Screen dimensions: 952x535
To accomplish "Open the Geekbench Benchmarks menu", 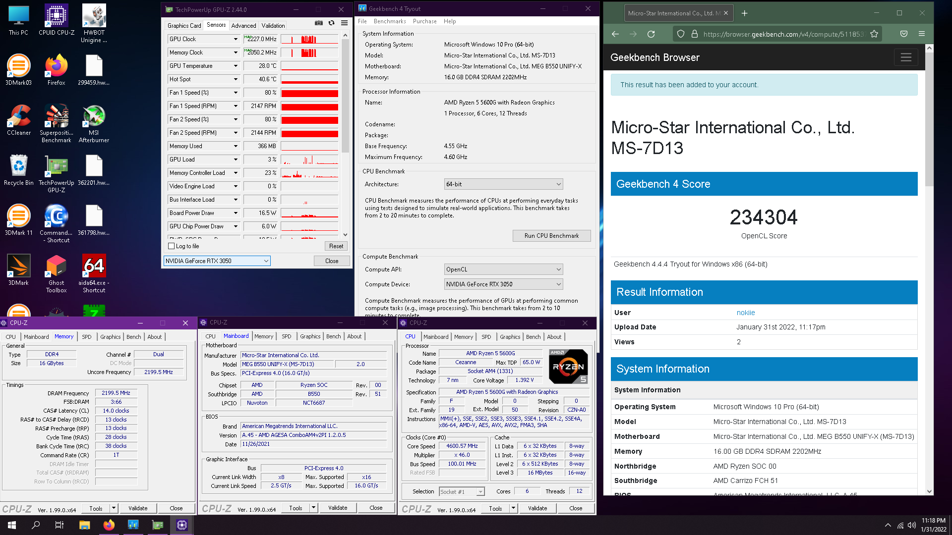I will coord(390,21).
